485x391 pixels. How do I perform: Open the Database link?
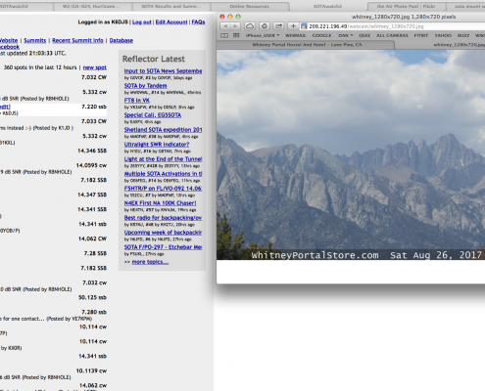tap(121, 40)
